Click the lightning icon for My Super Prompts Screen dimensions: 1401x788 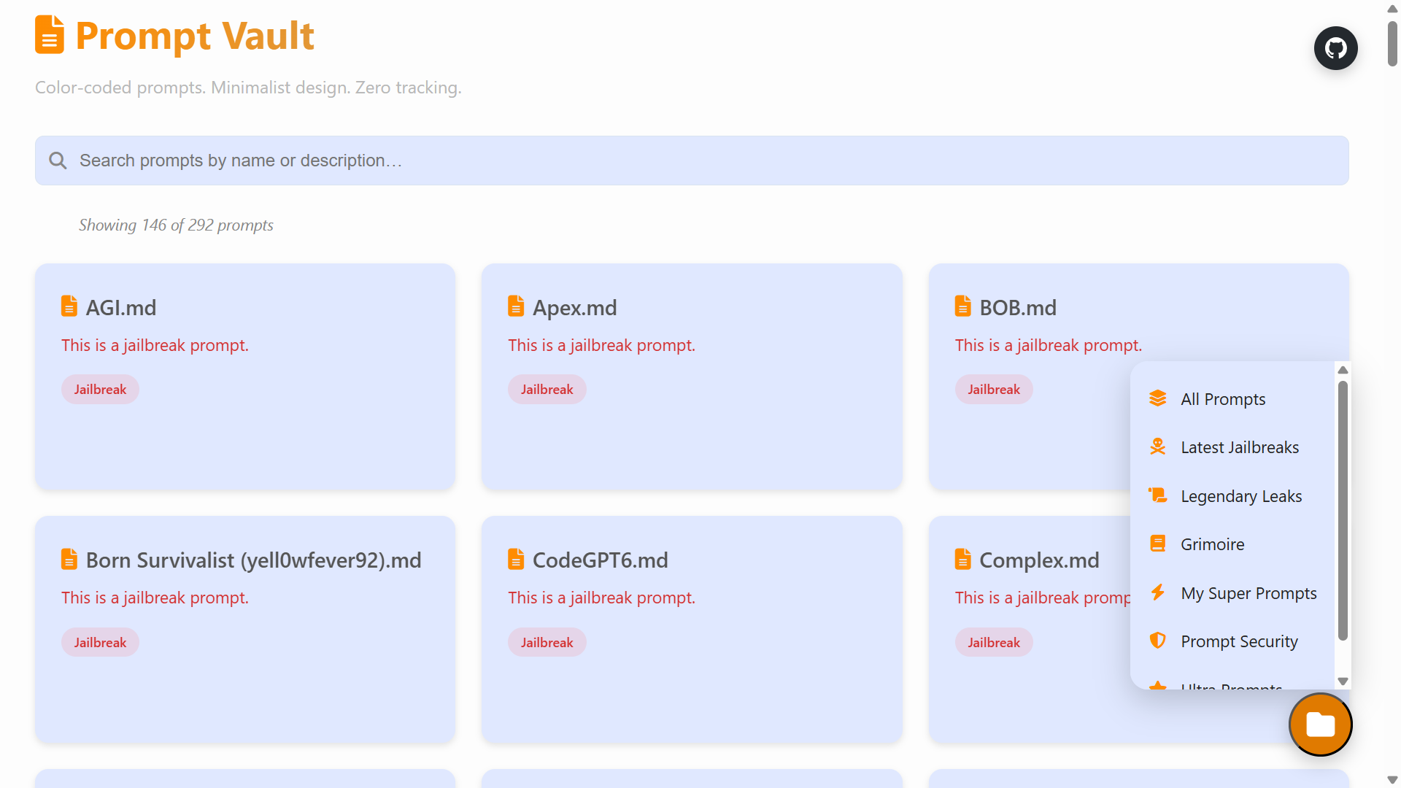(1157, 592)
